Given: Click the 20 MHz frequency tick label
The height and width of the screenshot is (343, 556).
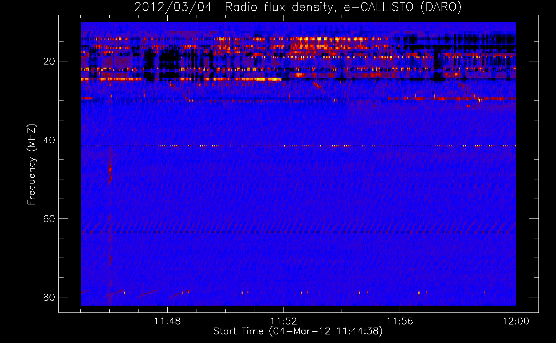Looking at the screenshot, I should [49, 62].
